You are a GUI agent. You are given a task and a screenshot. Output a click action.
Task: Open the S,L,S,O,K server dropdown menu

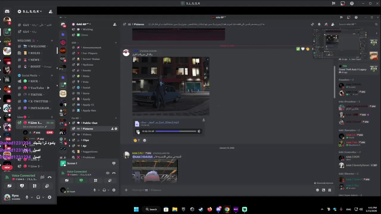click(30, 11)
